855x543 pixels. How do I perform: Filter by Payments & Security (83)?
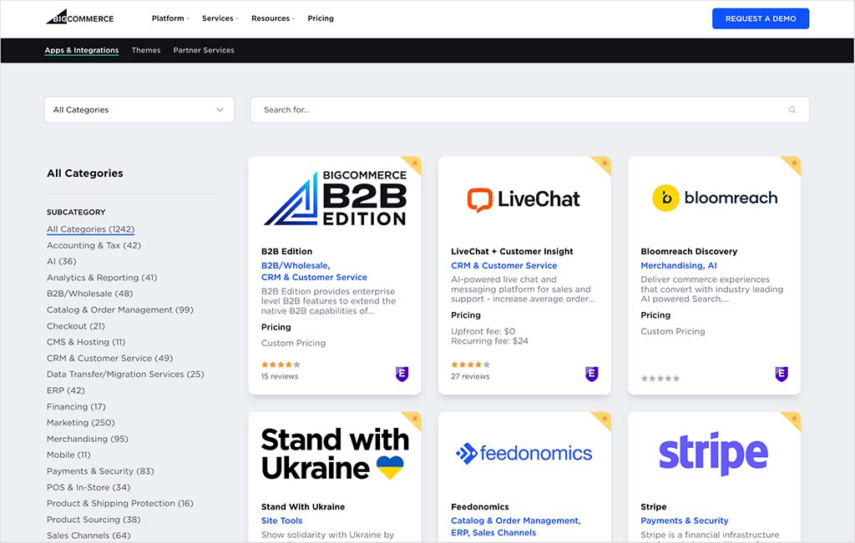point(100,471)
